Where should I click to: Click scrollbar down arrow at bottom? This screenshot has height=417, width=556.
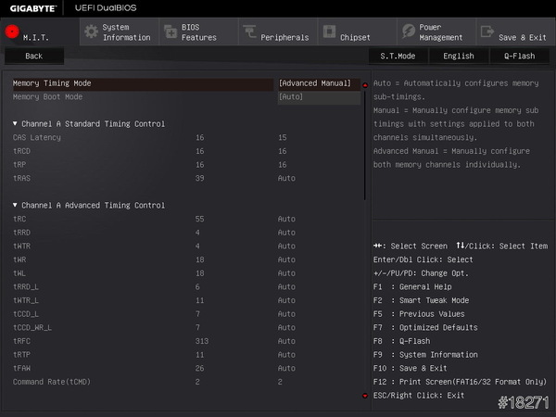pyautogui.click(x=365, y=396)
